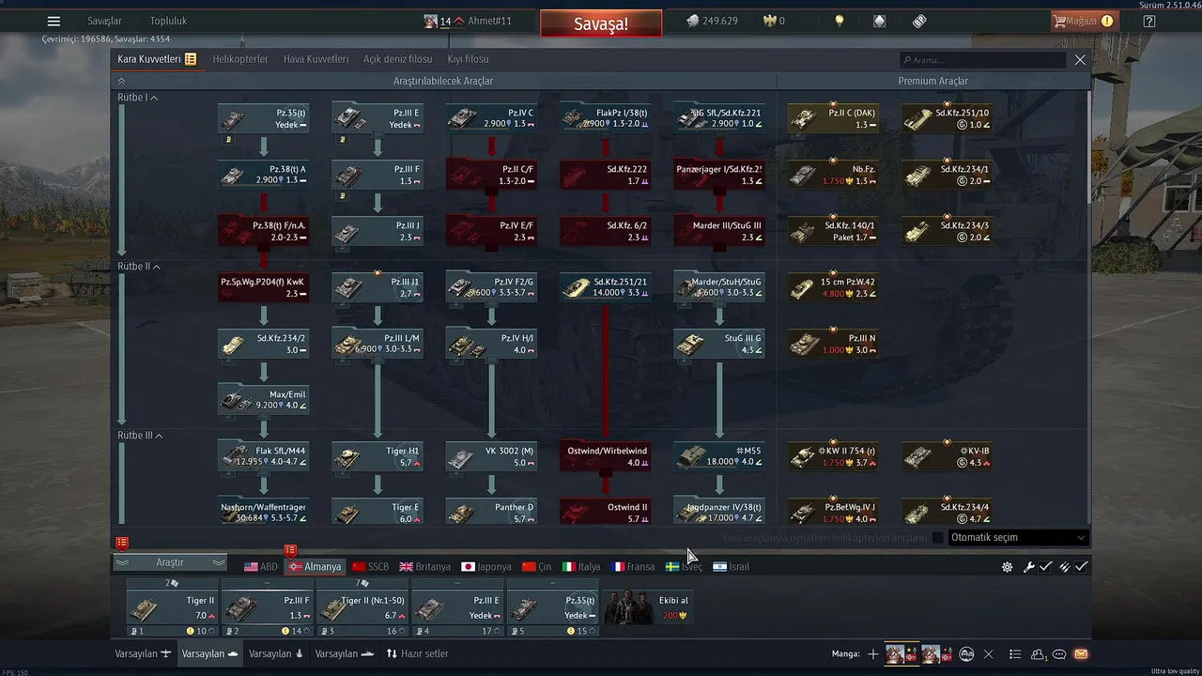The width and height of the screenshot is (1202, 676).
Task: Click Ekibi al crew recruit slot
Action: (648, 607)
